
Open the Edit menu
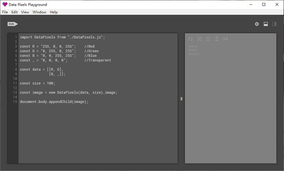point(14,12)
